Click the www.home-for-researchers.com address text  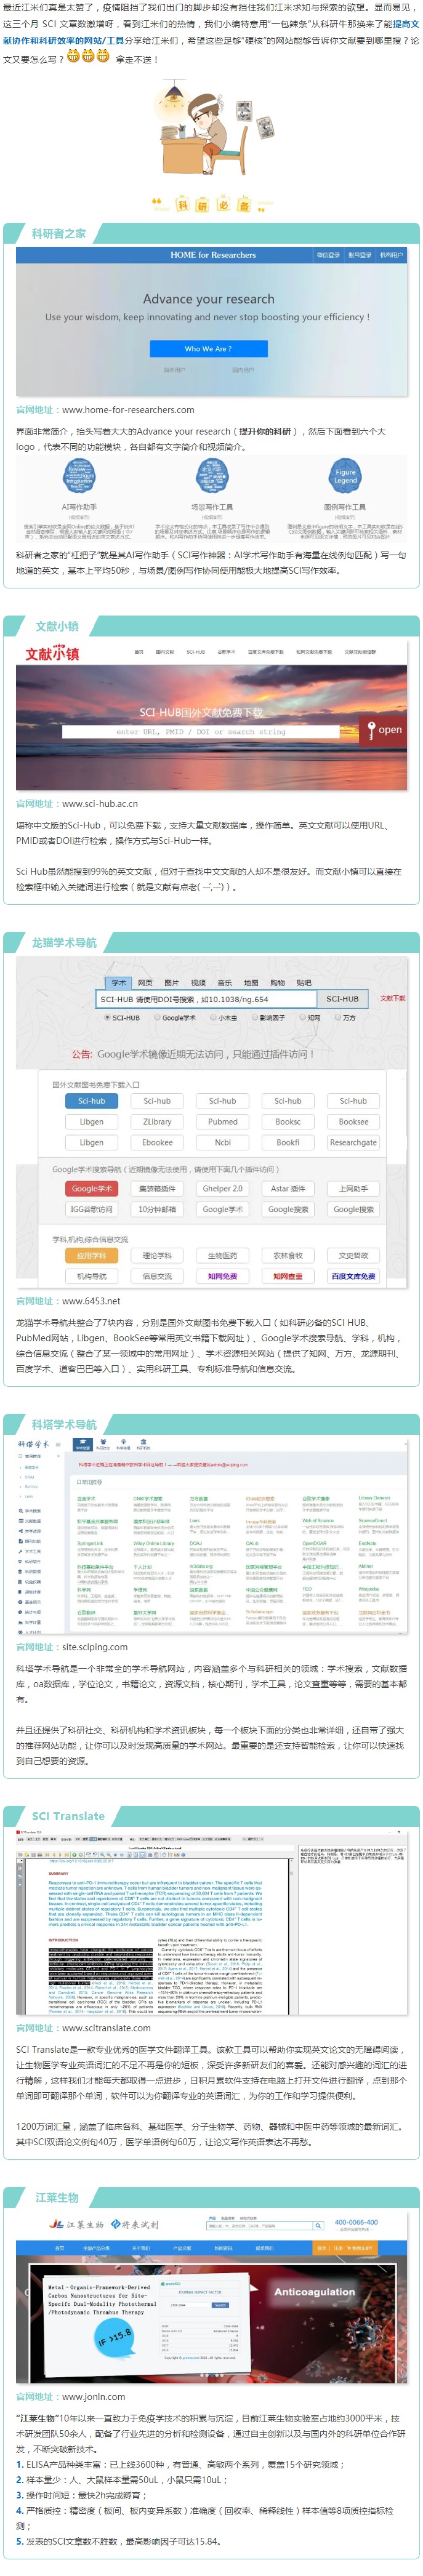pyautogui.click(x=128, y=409)
